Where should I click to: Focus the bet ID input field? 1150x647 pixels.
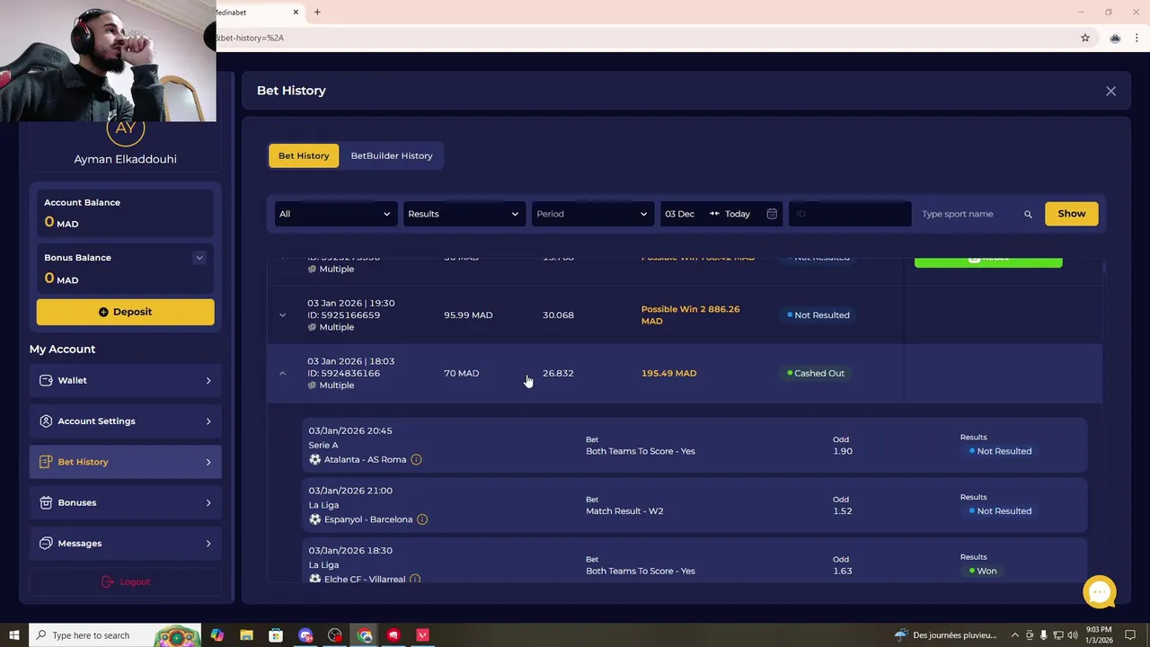point(850,214)
